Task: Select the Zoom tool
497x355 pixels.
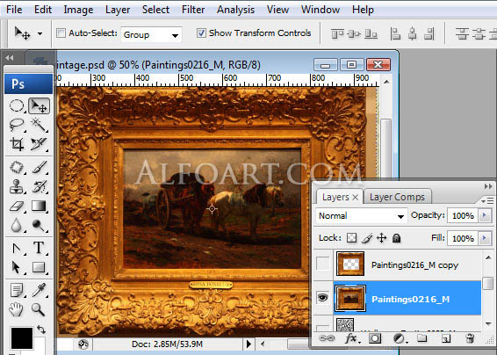Action: coord(39,309)
